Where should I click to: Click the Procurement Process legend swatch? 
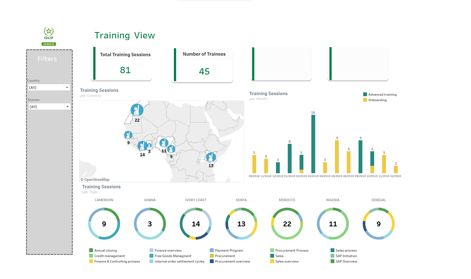pyautogui.click(x=272, y=250)
